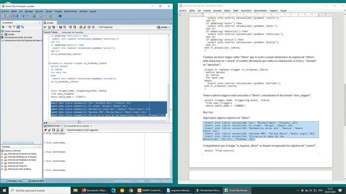Expand Informes de Vista Analítica node
Viewport: 346px width, 194px height.
coord(2,169)
